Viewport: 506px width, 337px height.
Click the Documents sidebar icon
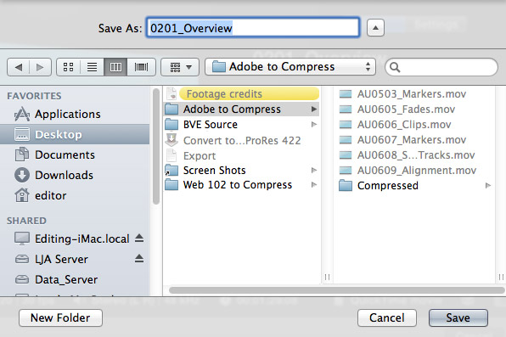click(22, 154)
